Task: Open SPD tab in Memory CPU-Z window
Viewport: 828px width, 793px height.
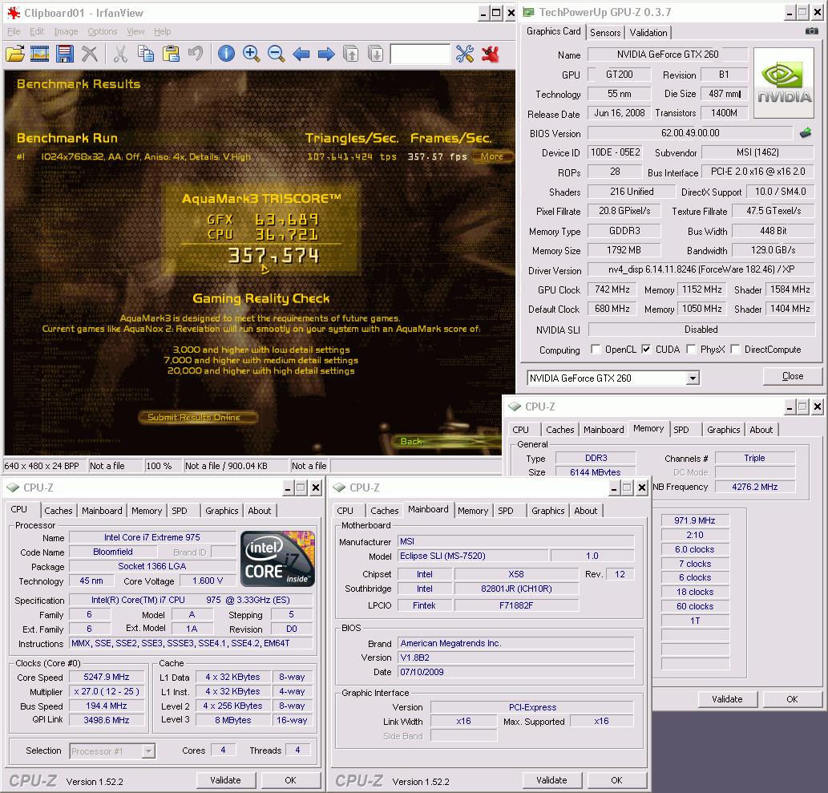Action: [681, 430]
